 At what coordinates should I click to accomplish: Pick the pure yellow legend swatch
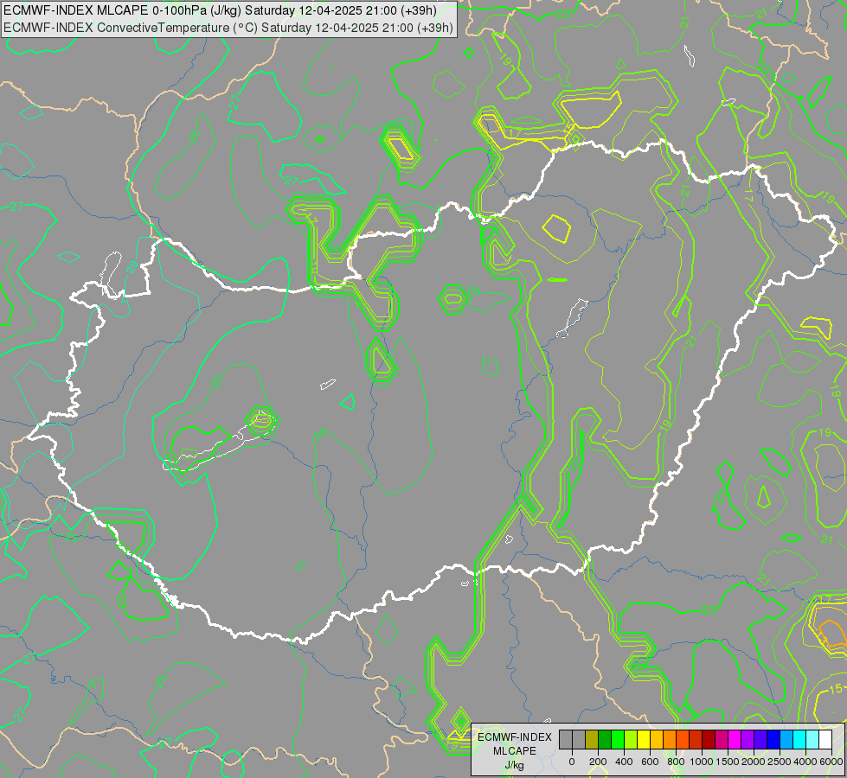[x=644, y=740]
